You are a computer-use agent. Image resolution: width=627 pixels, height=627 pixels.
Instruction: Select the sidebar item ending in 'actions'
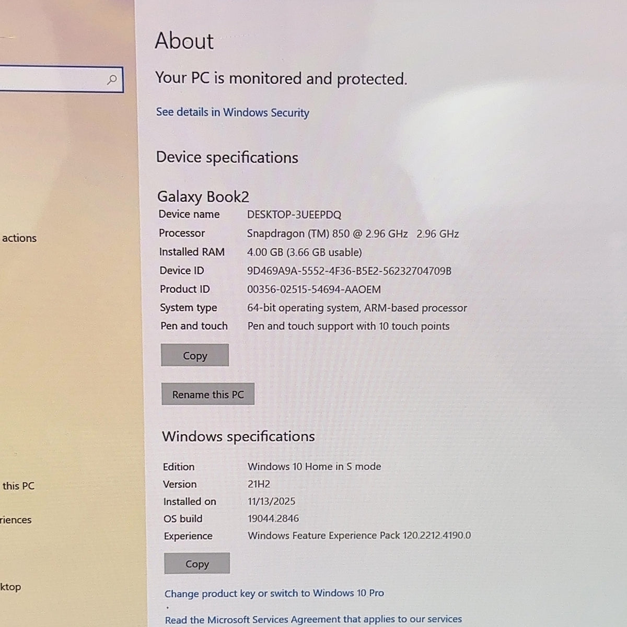click(x=19, y=238)
